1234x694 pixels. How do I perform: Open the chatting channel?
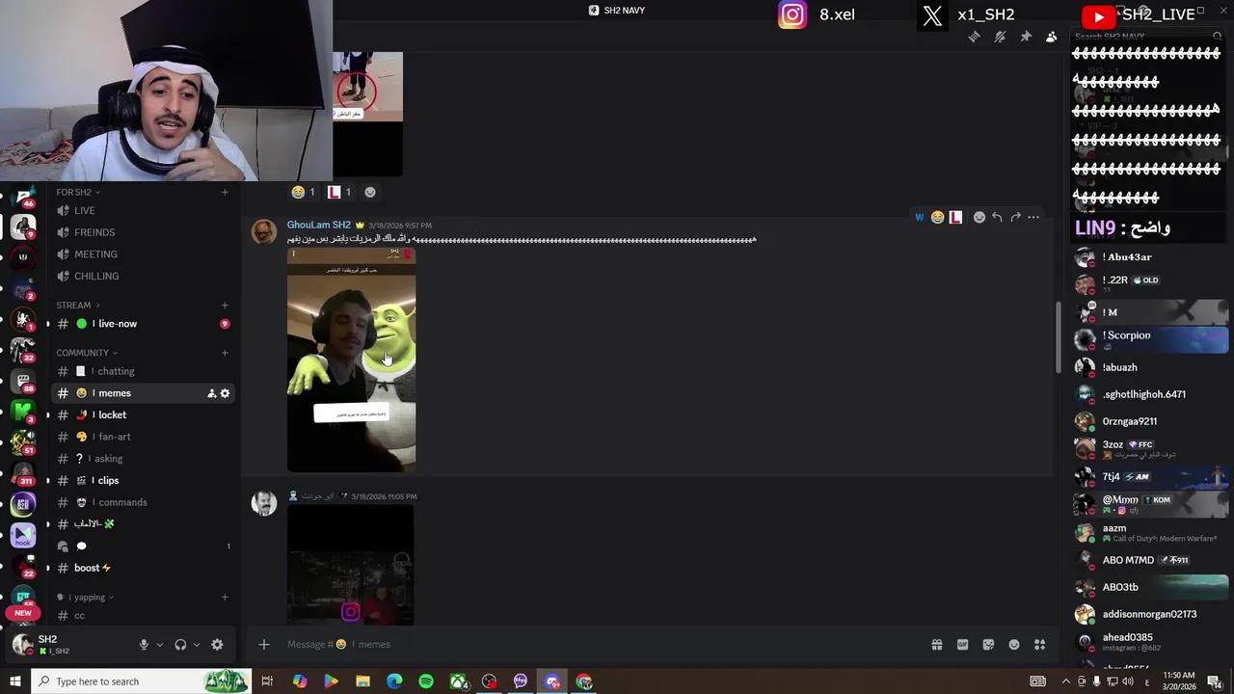pos(143,371)
